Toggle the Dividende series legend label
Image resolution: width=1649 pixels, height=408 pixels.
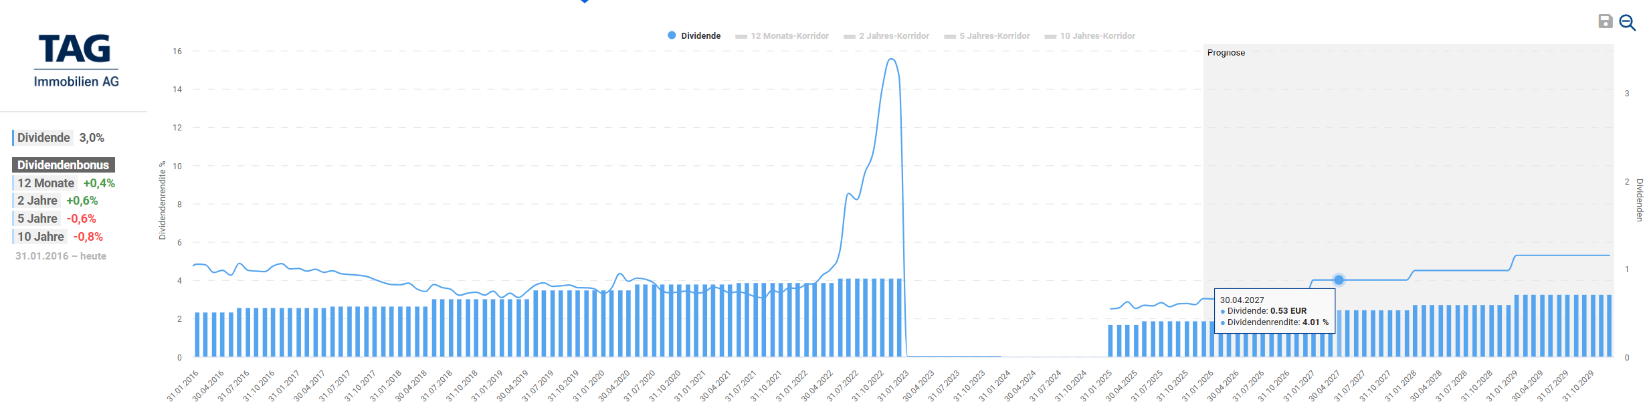click(700, 36)
